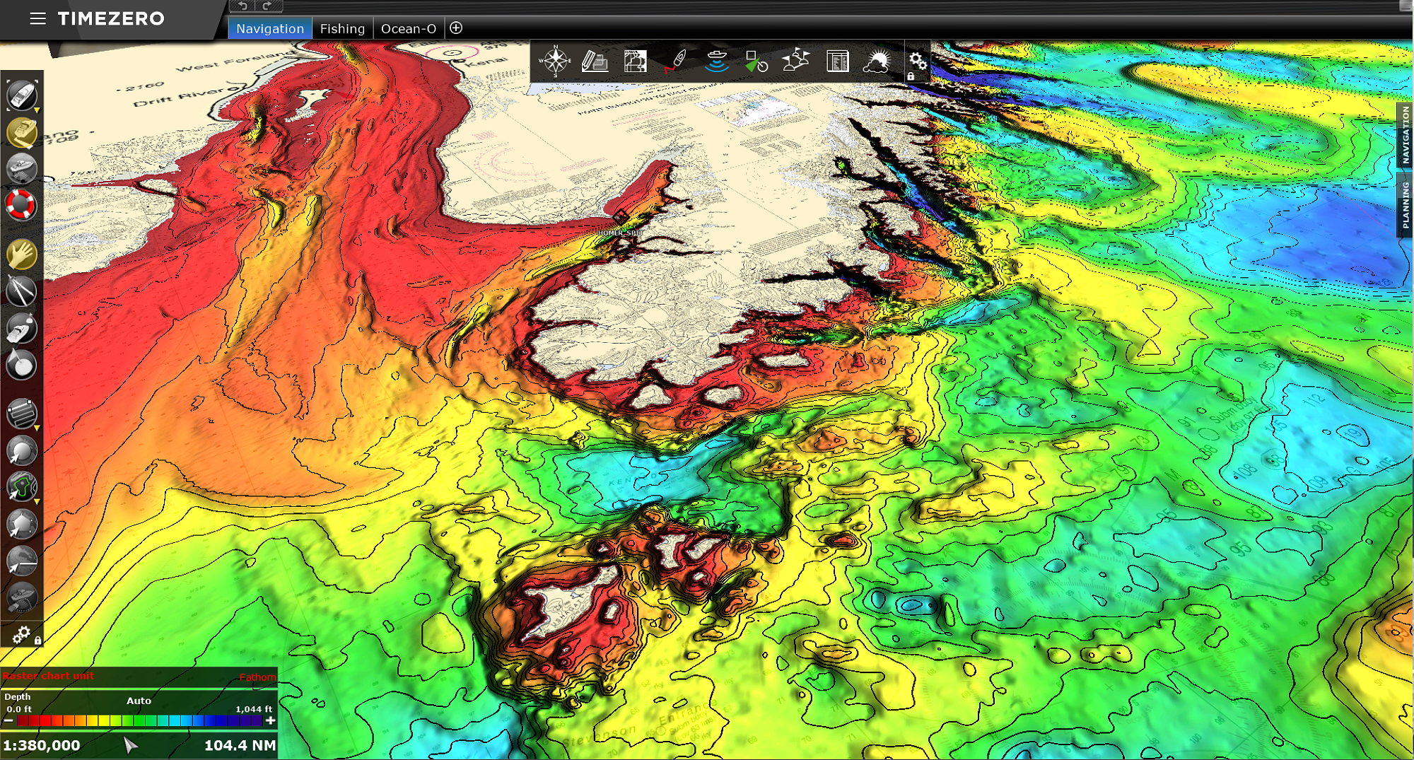Toggle the toolbar configuration gears at bottom

[x=23, y=635]
